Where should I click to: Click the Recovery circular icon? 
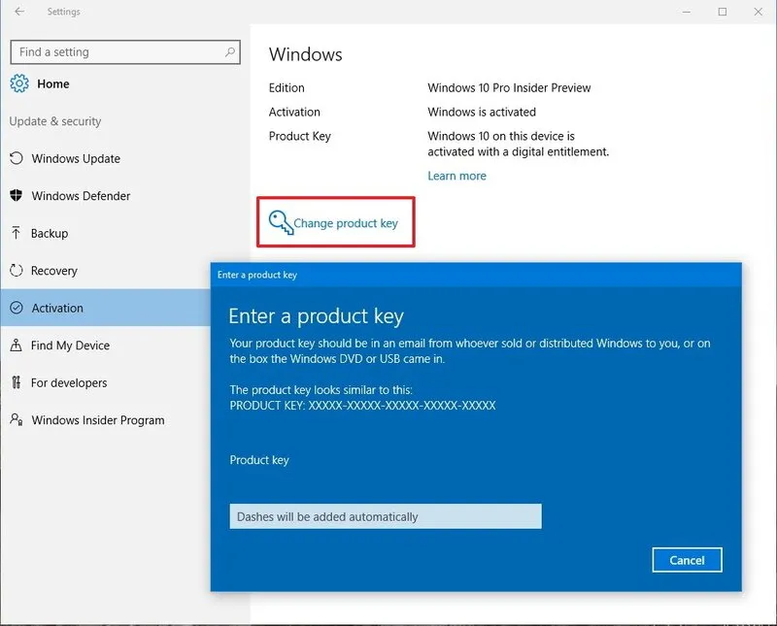pyautogui.click(x=17, y=270)
